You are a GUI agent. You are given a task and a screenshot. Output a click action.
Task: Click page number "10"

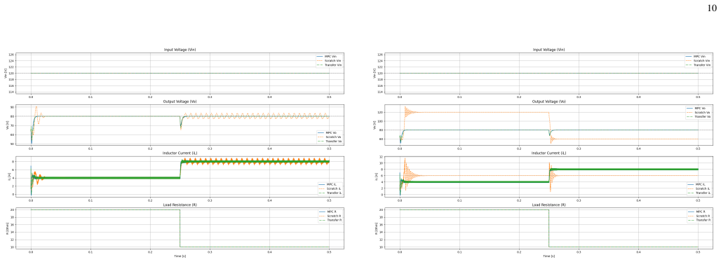(x=712, y=8)
